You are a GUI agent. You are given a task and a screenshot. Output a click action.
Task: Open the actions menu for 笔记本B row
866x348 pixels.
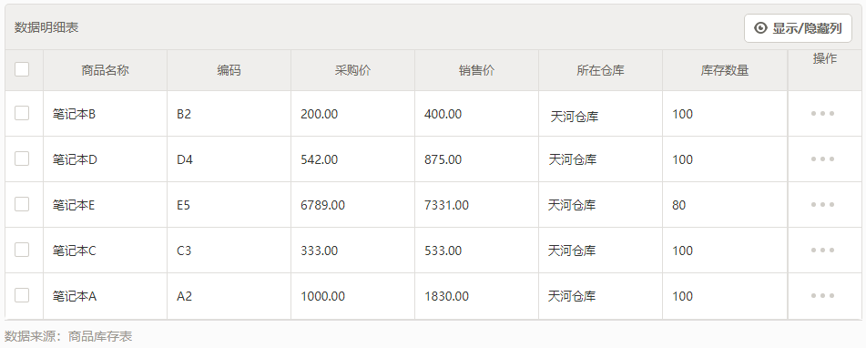pyautogui.click(x=822, y=114)
